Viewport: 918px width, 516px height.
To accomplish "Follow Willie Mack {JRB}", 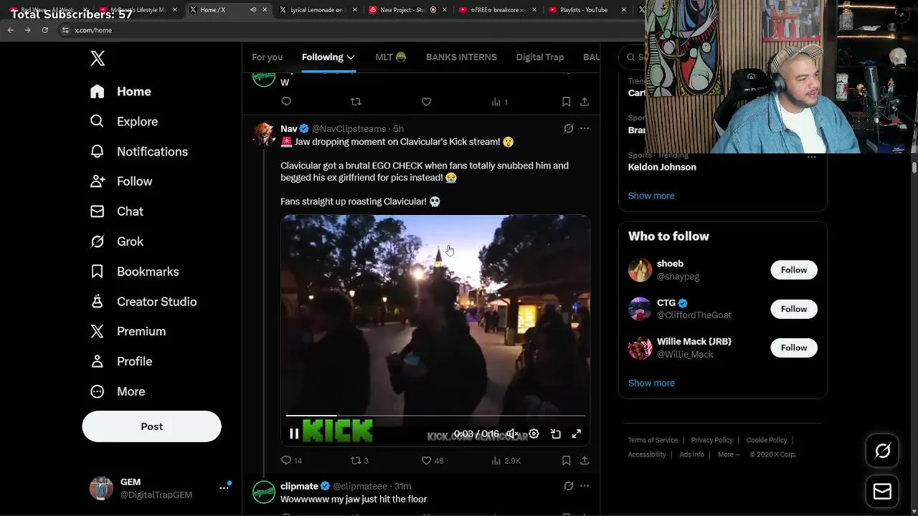I will [794, 348].
